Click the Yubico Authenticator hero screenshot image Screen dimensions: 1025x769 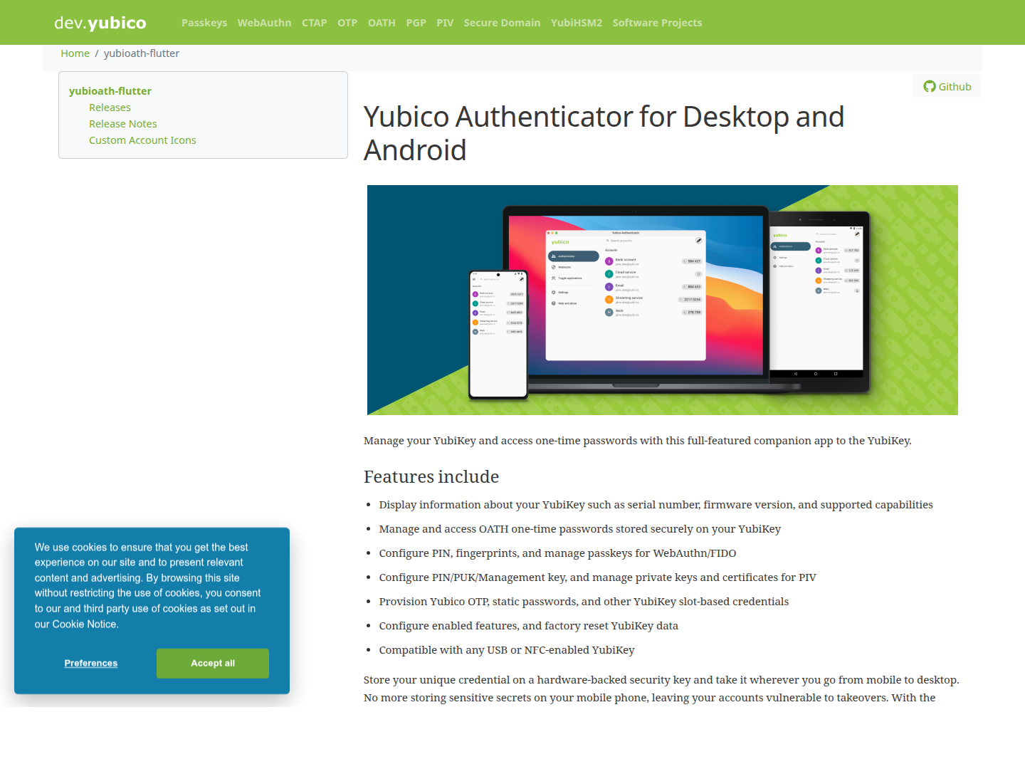point(662,300)
